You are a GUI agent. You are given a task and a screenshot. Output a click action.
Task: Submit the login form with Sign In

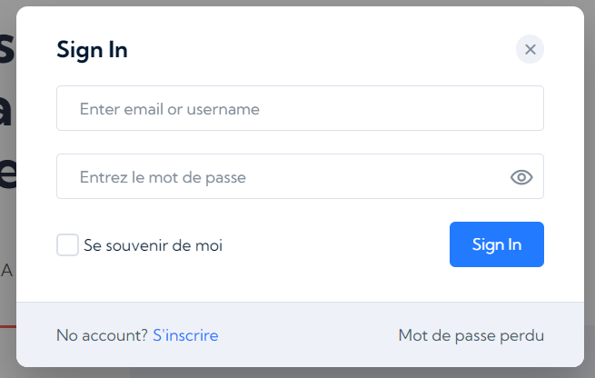[x=496, y=244]
